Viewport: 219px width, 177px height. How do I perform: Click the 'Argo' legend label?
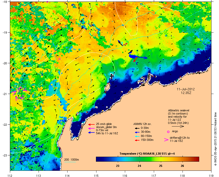click(175, 131)
